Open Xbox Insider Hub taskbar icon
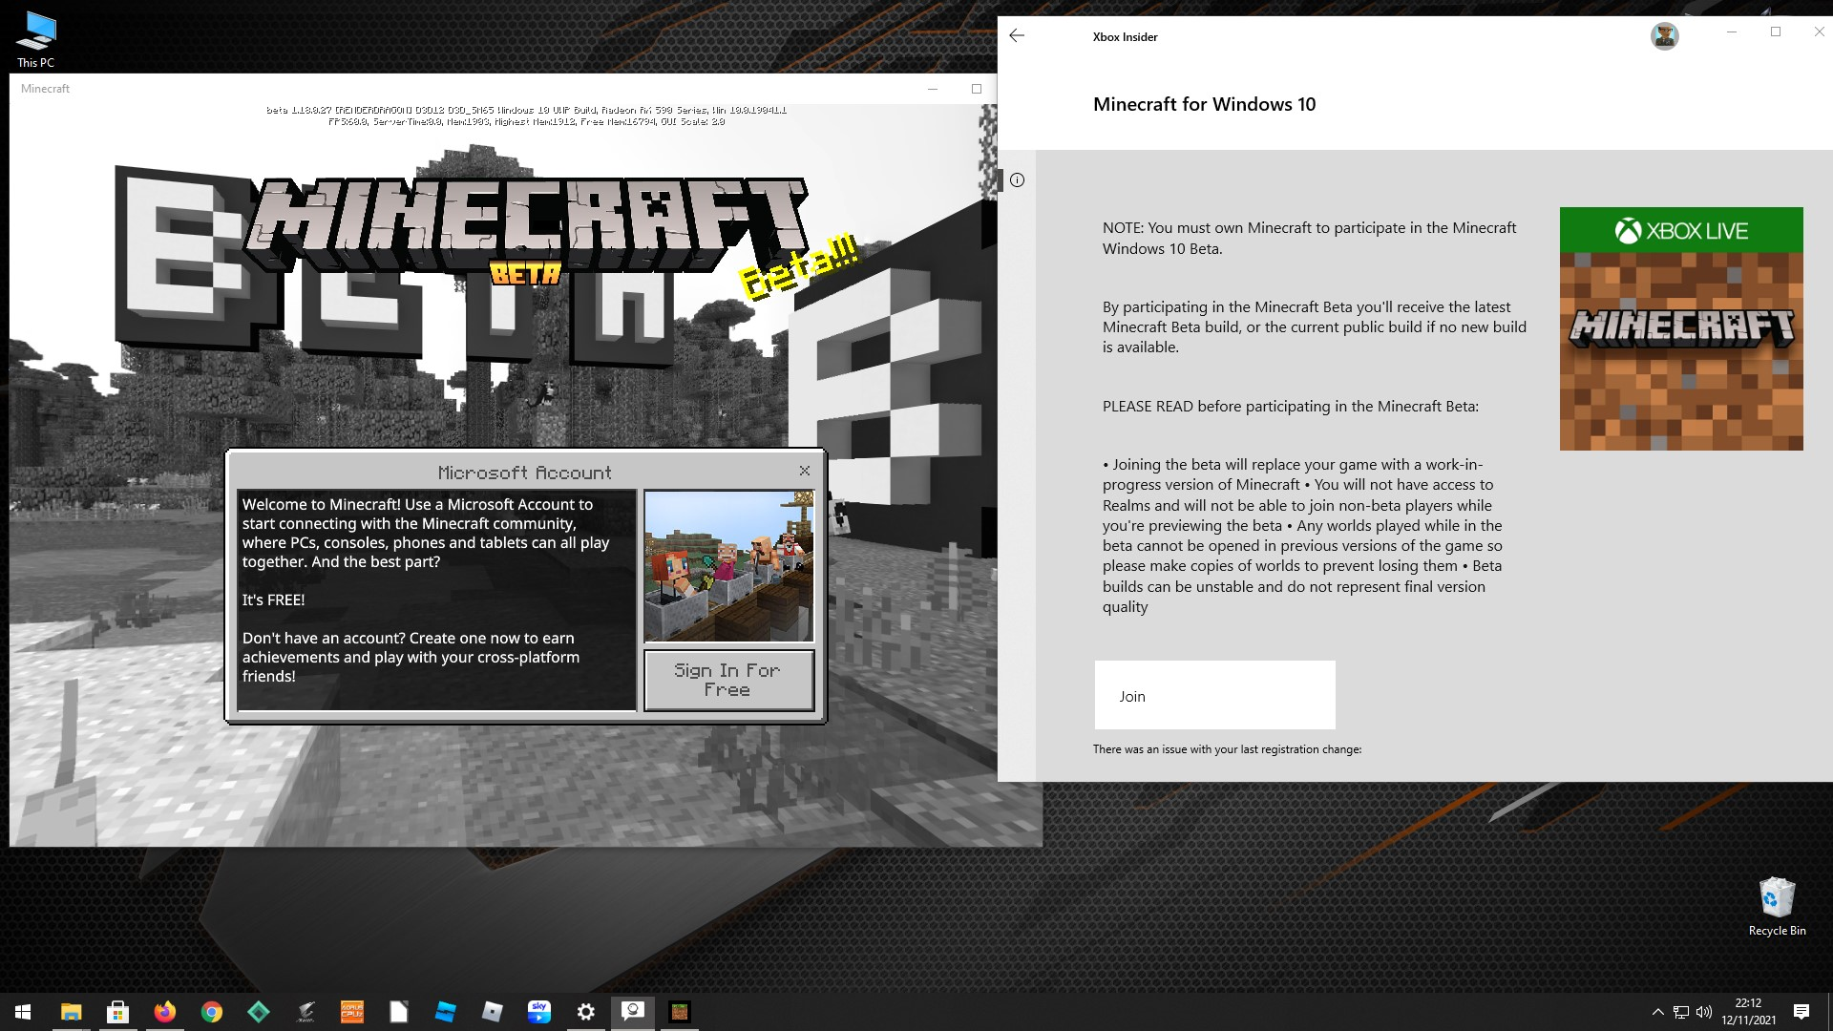Image resolution: width=1833 pixels, height=1031 pixels. pyautogui.click(x=632, y=1012)
